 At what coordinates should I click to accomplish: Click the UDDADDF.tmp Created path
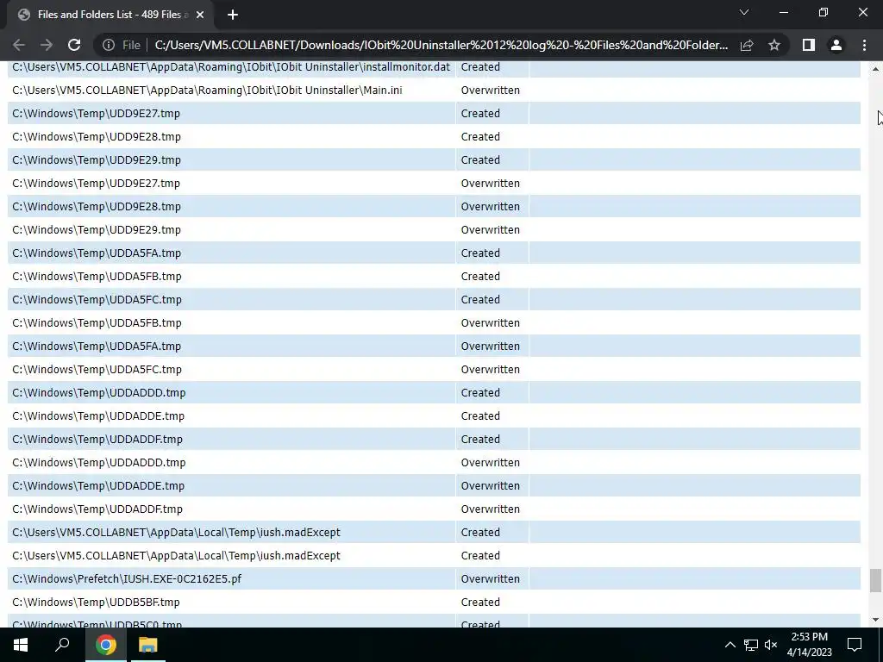[x=97, y=439]
